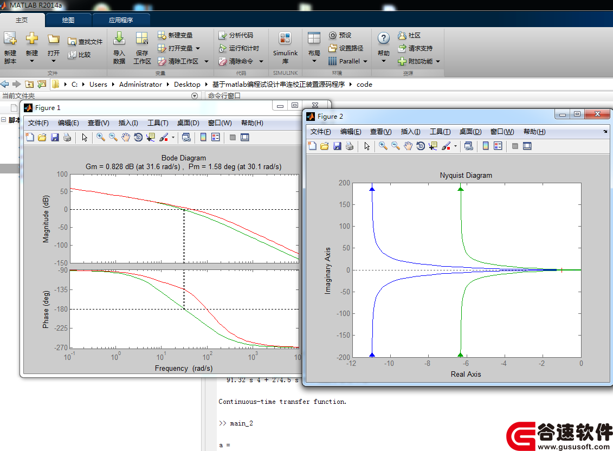Click Figure 2 Link Plot icon
This screenshot has height=451, width=613.
468,146
